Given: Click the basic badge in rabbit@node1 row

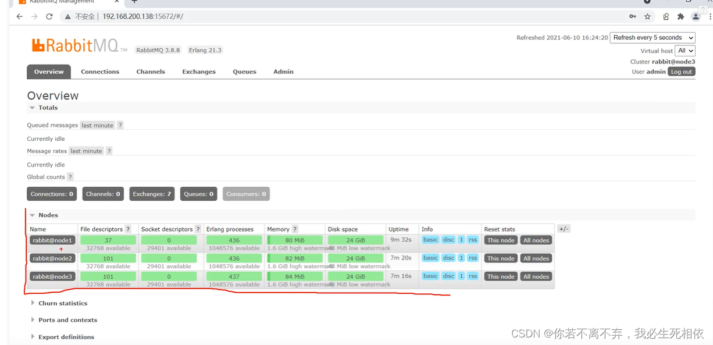Looking at the screenshot, I should pos(430,240).
